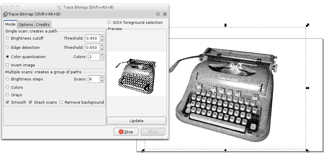Close the Trace Bitmap panel via X icon
This screenshot has height=157, width=325.
165,14
